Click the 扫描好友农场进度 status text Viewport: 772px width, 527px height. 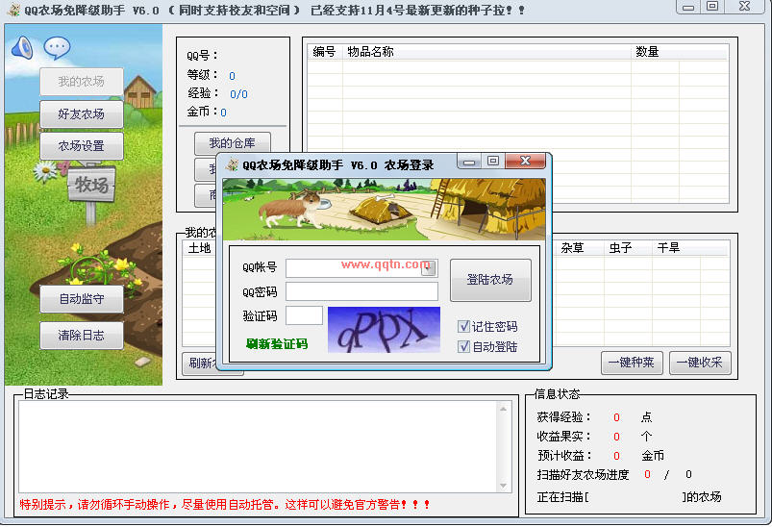tap(583, 475)
